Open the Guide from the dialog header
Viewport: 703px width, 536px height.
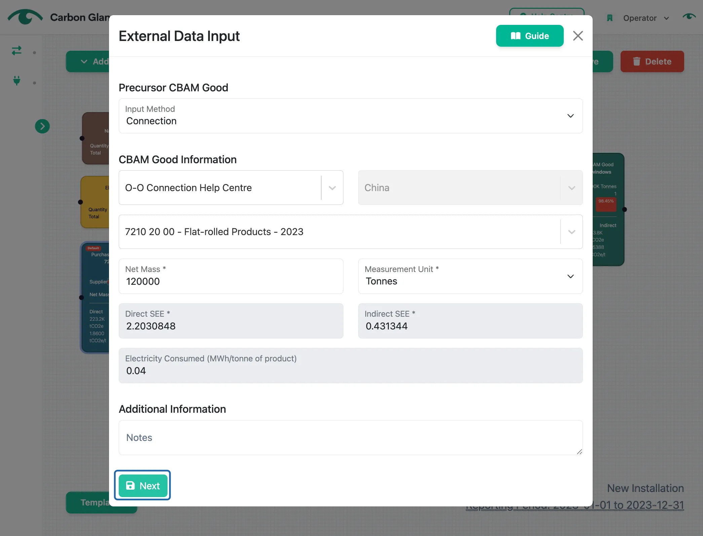pos(529,36)
